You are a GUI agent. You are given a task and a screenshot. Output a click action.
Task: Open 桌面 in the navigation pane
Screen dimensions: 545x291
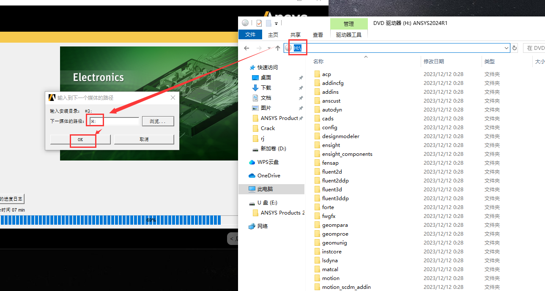[x=266, y=78]
